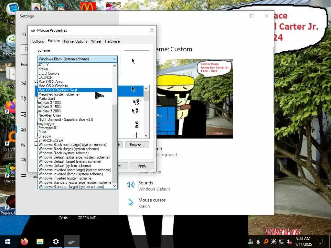Click the orange search tray icon
Viewport: 331px width, 248px height.
[266, 242]
